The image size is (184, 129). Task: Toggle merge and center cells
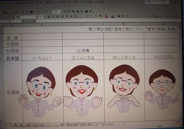(76, 17)
